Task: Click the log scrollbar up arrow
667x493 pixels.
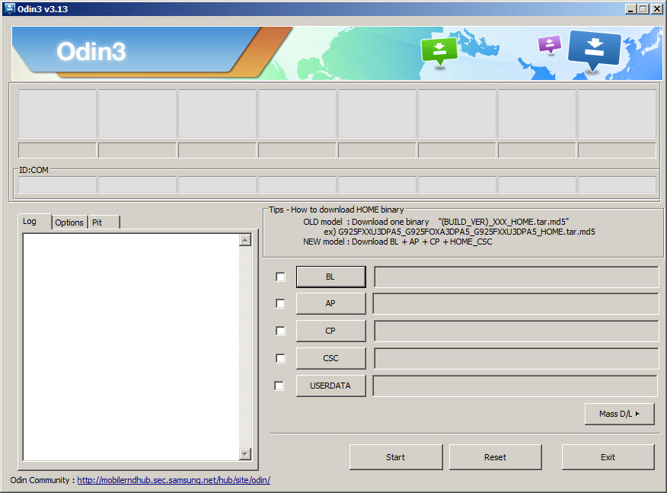Action: point(245,241)
